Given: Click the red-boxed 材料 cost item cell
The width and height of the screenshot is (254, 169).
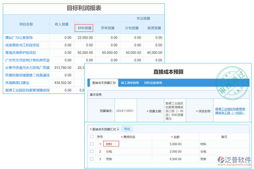Looking at the screenshot, I should tap(111, 144).
